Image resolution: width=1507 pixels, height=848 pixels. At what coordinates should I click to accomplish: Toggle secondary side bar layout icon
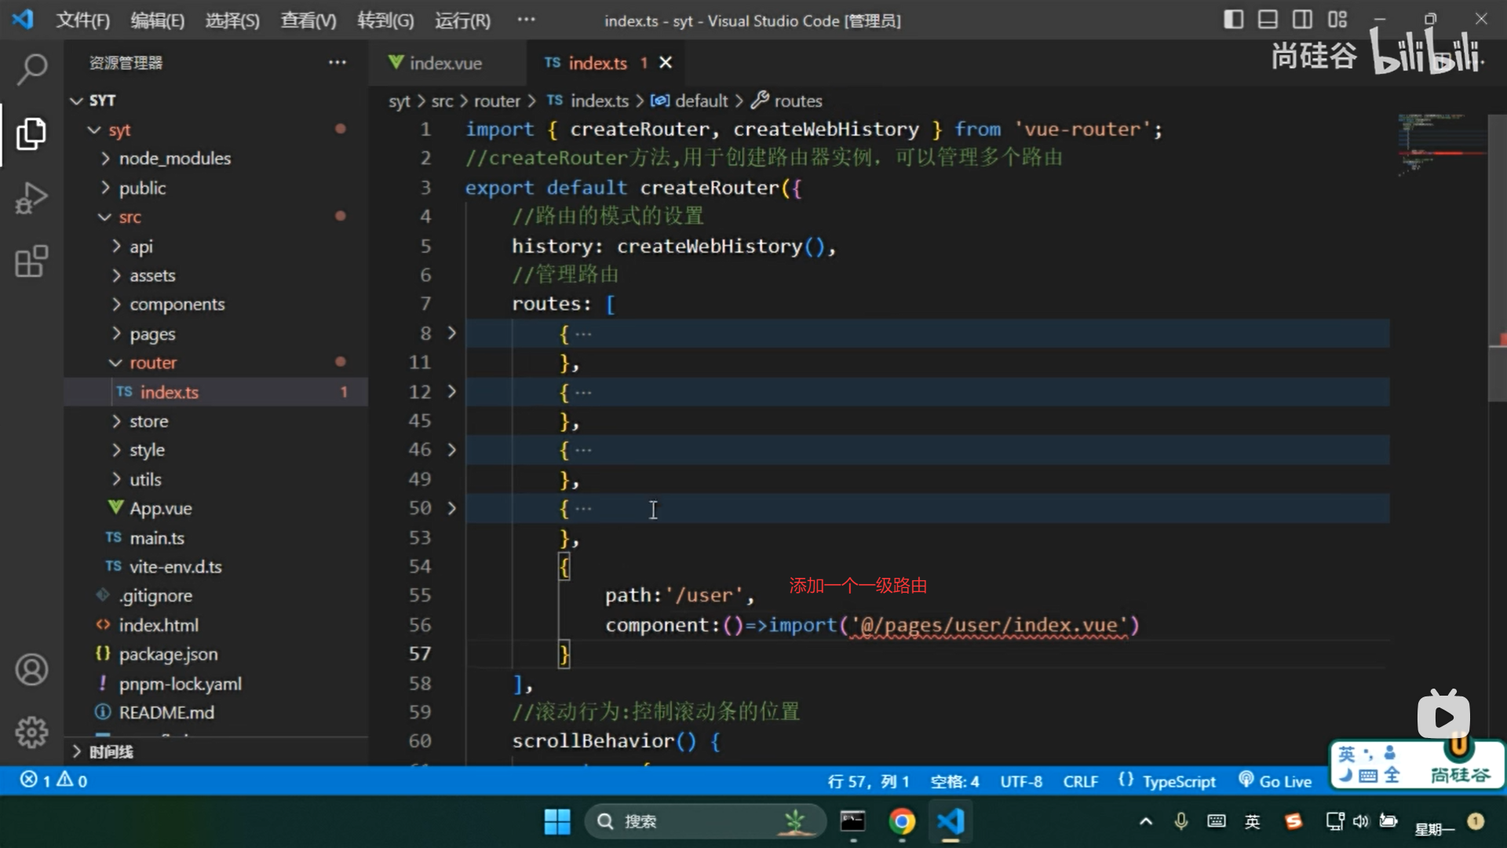pyautogui.click(x=1302, y=20)
